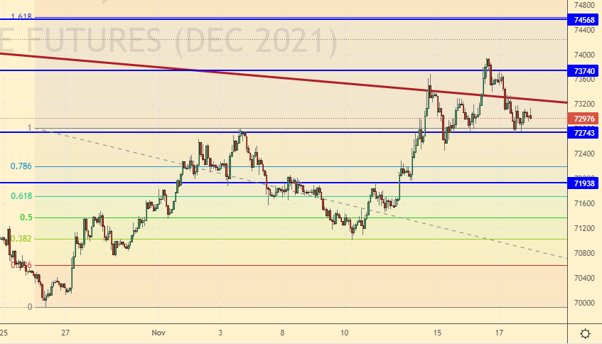The height and width of the screenshot is (344, 602).
Task: Click the 10 date on time axis
Action: pos(345,333)
